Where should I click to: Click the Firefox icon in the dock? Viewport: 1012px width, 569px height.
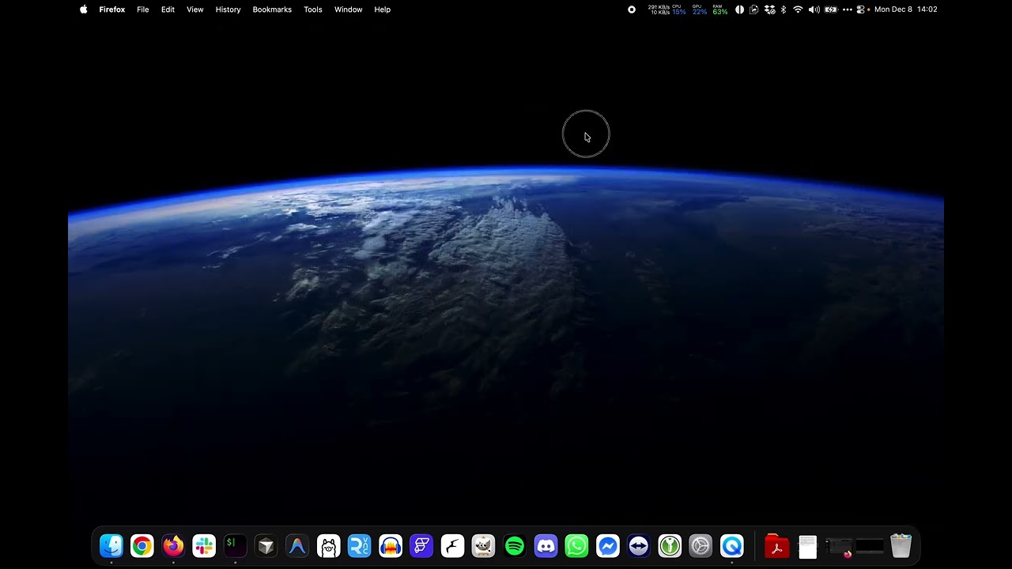(173, 545)
